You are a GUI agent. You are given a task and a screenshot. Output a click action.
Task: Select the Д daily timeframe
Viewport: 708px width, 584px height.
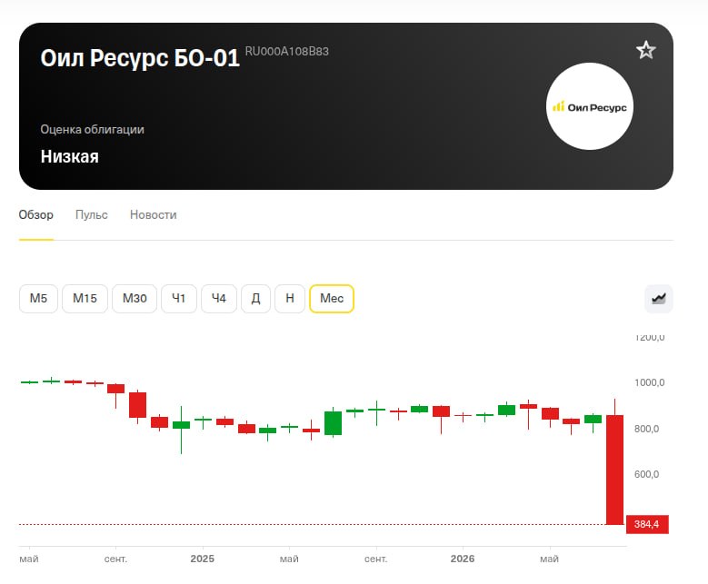(x=255, y=298)
